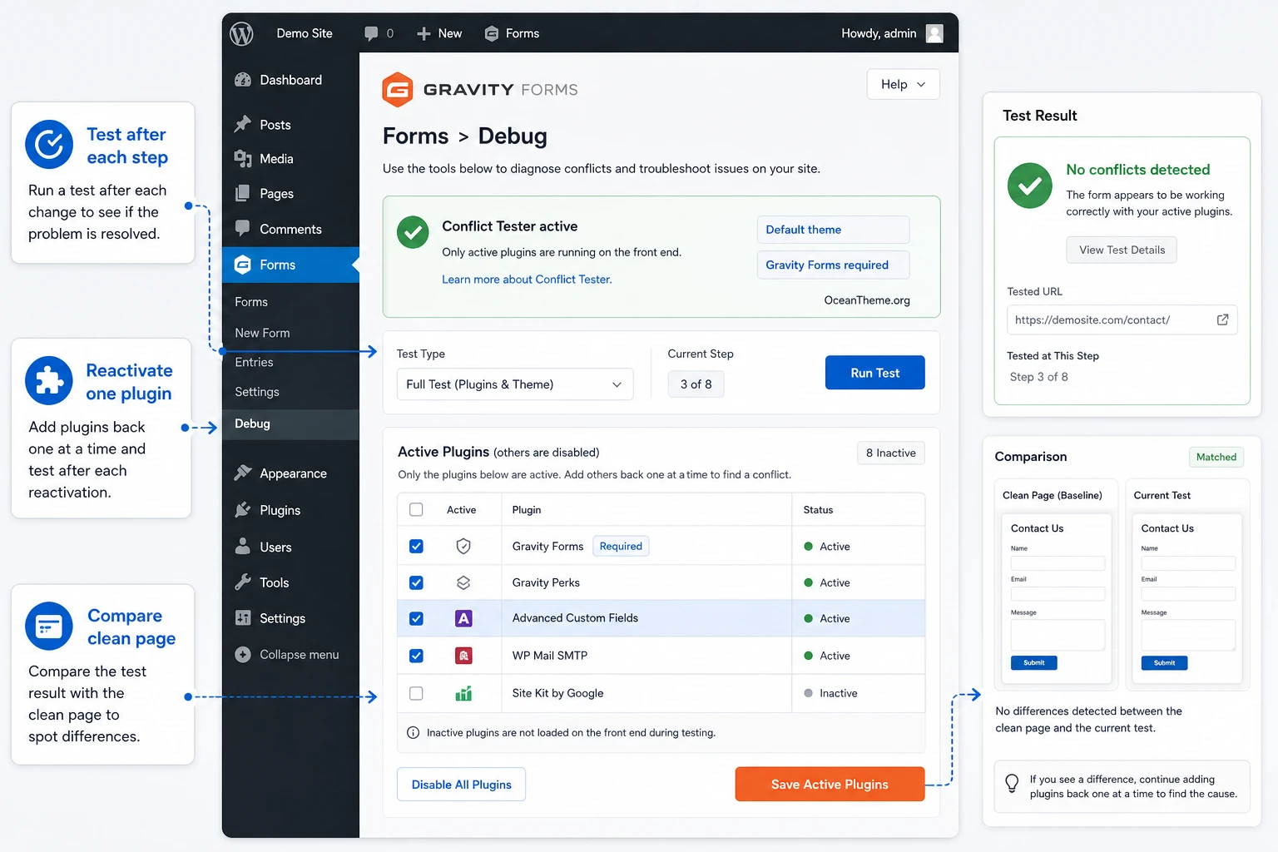Open New Form in the sidebar submenu
Screen dimensions: 1278x852
[x=262, y=333]
